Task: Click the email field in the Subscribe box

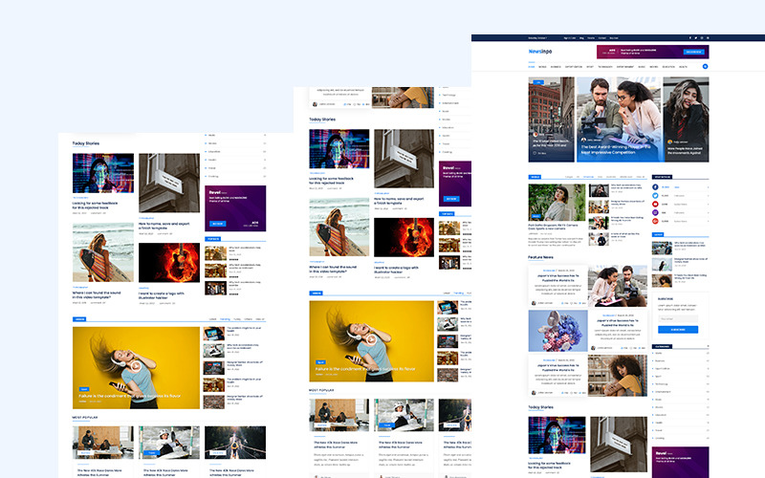Action: (x=678, y=319)
